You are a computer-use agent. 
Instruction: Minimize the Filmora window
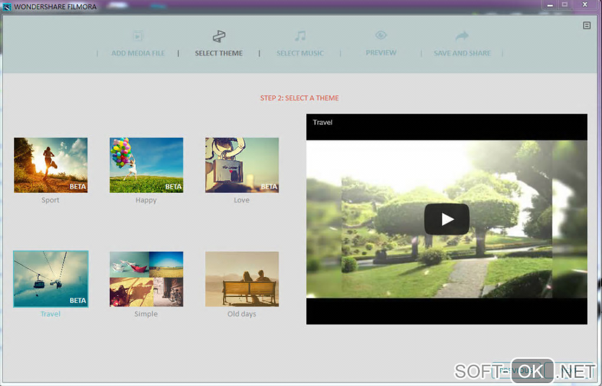pos(550,5)
